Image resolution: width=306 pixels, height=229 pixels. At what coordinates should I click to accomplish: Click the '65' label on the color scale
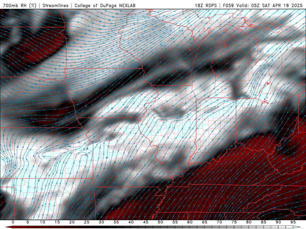point(205,222)
